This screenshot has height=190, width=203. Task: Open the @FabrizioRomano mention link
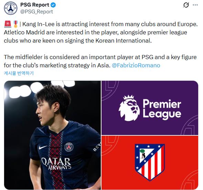coord(136,65)
